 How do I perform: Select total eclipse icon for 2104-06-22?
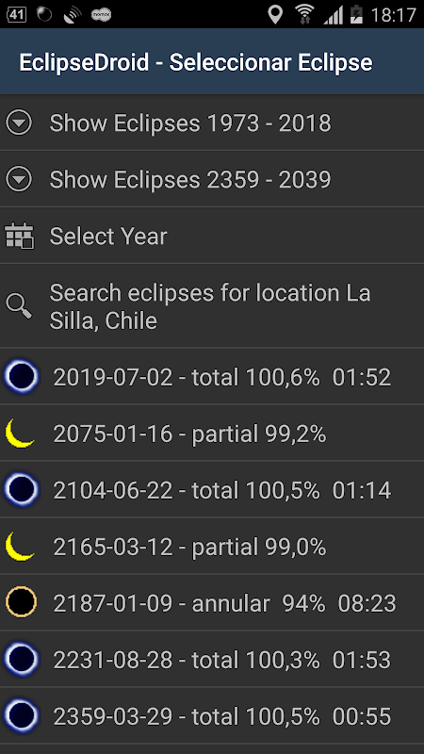[x=21, y=489]
